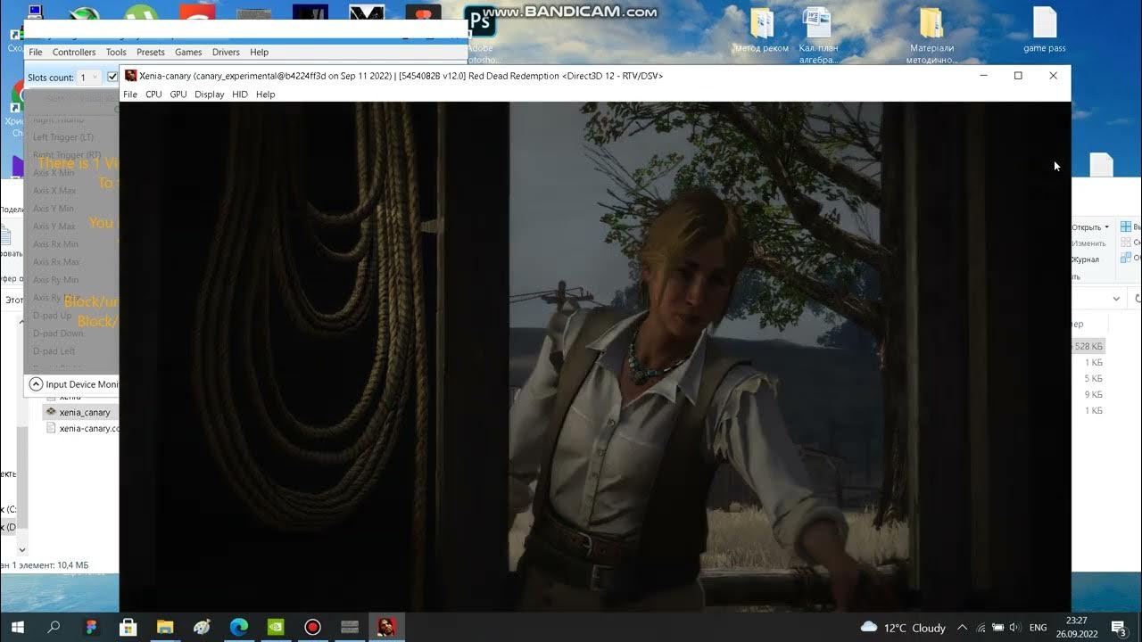This screenshot has width=1142, height=642.
Task: Switch ENG input language
Action: tap(1039, 628)
